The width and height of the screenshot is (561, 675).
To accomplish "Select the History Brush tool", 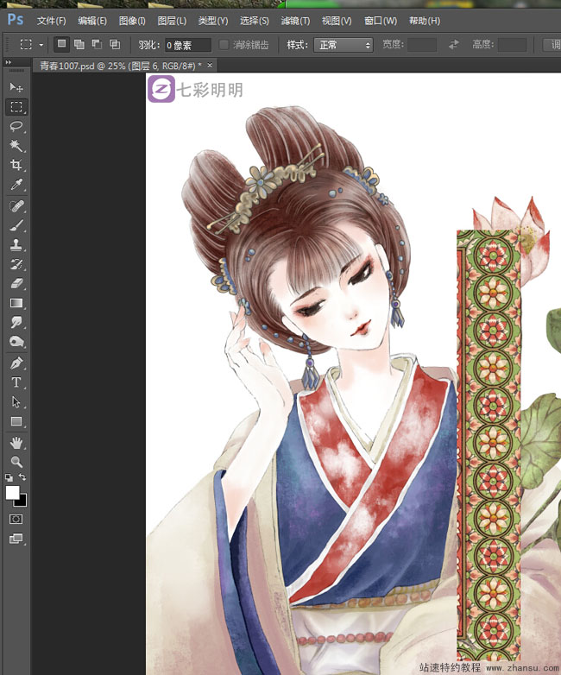I will click(x=16, y=264).
